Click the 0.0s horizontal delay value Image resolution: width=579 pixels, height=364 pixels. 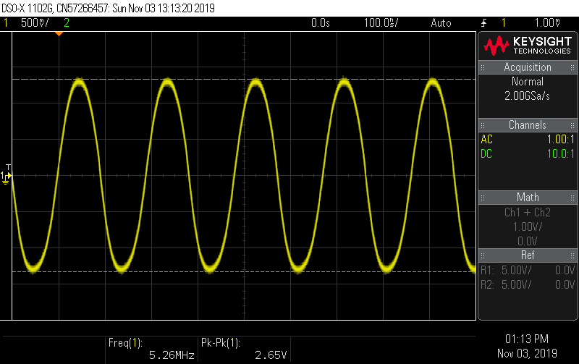click(x=320, y=23)
